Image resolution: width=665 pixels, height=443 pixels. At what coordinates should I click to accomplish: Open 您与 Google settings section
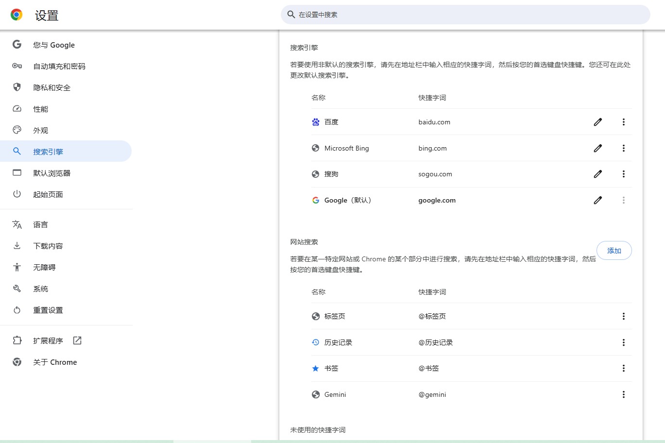54,45
